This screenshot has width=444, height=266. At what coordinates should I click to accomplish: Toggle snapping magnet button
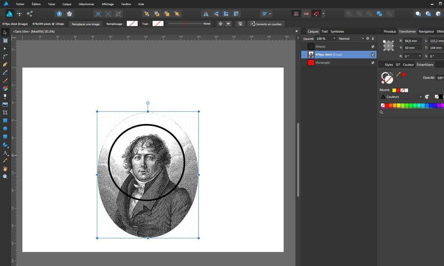click(x=316, y=14)
